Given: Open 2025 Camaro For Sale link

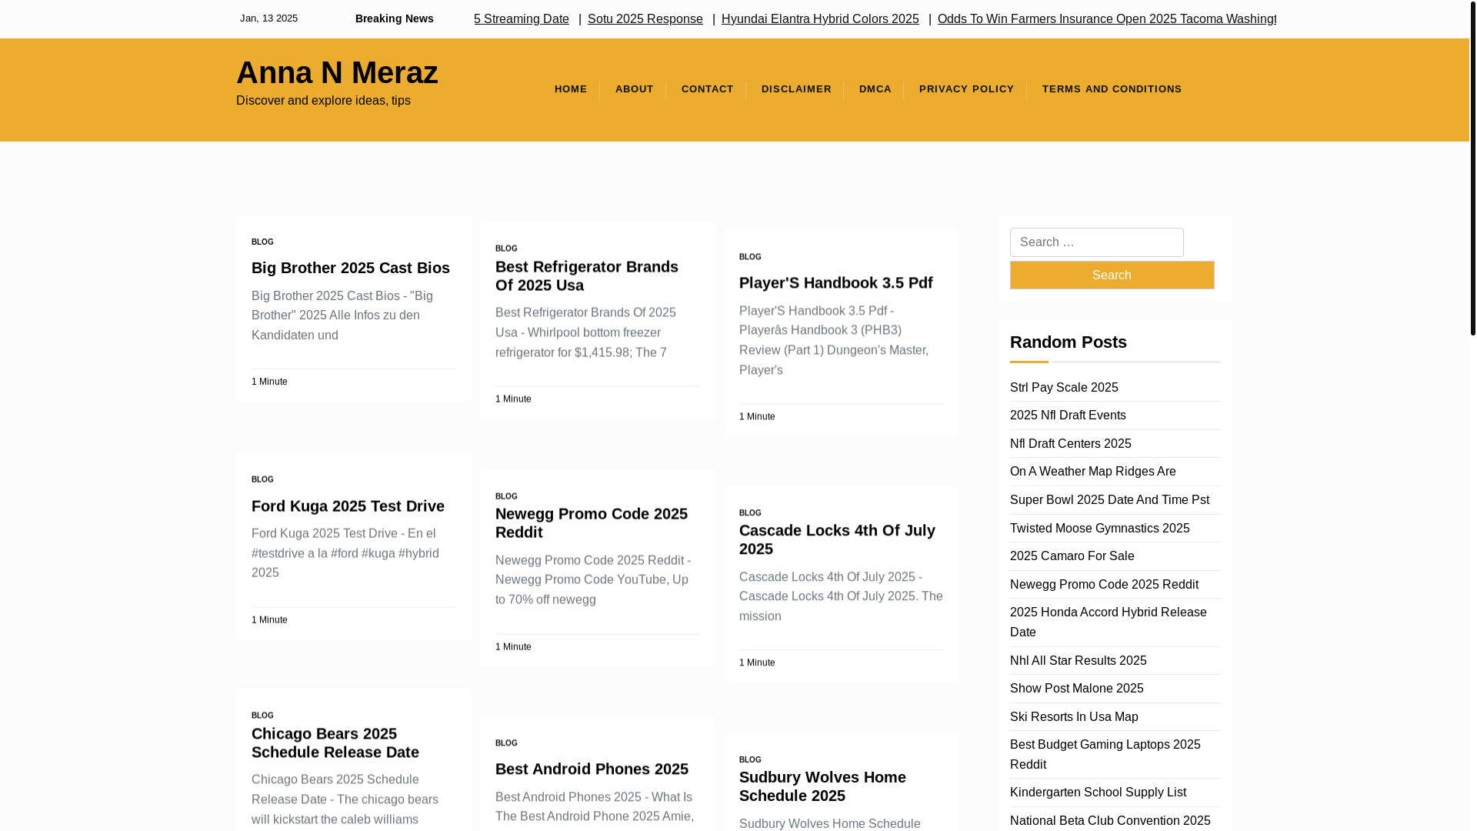Looking at the screenshot, I should coord(1072,556).
